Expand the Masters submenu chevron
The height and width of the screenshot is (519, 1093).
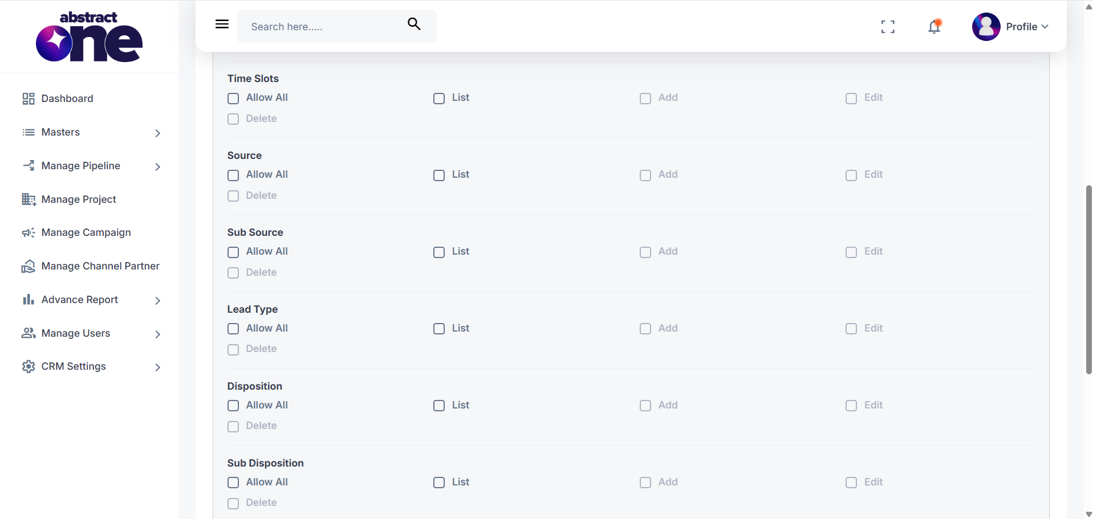(158, 133)
